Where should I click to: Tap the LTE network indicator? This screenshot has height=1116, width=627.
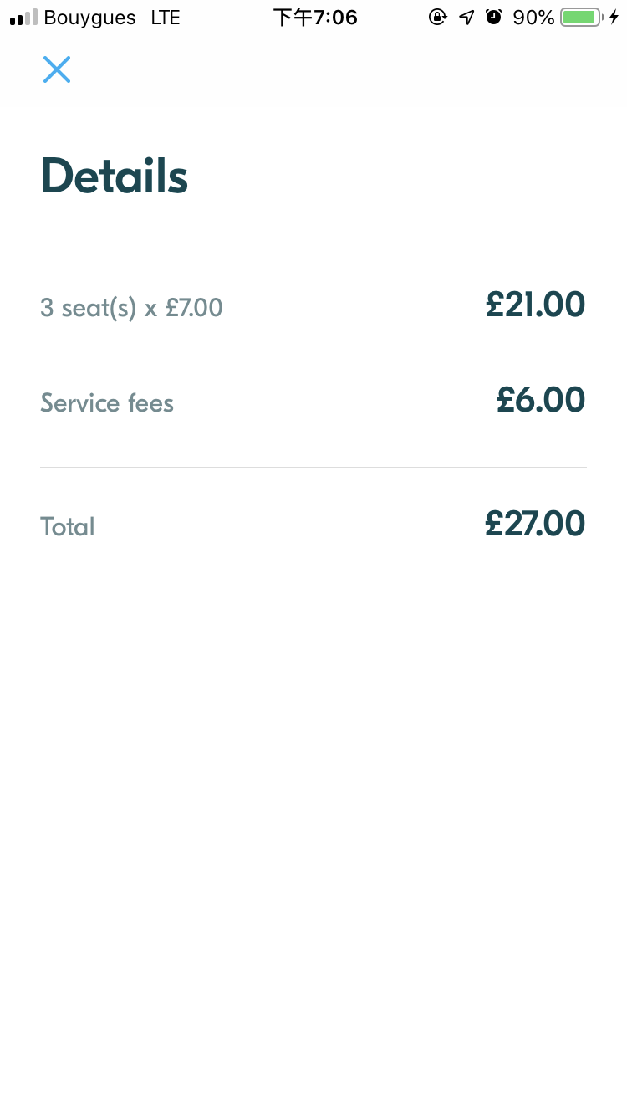tap(166, 18)
